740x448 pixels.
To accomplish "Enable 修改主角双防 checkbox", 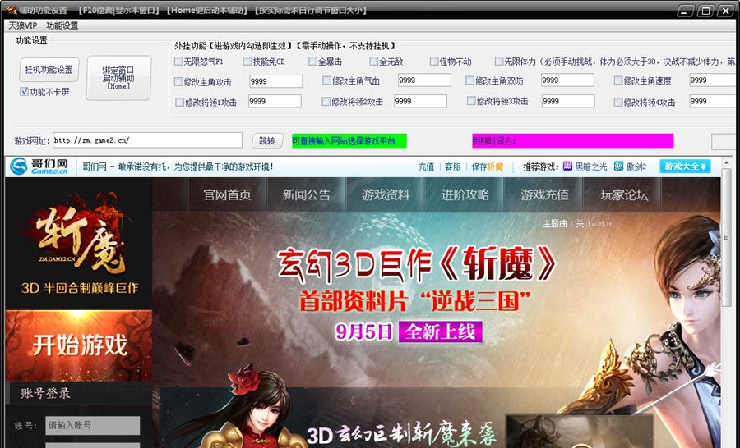I will (469, 80).
